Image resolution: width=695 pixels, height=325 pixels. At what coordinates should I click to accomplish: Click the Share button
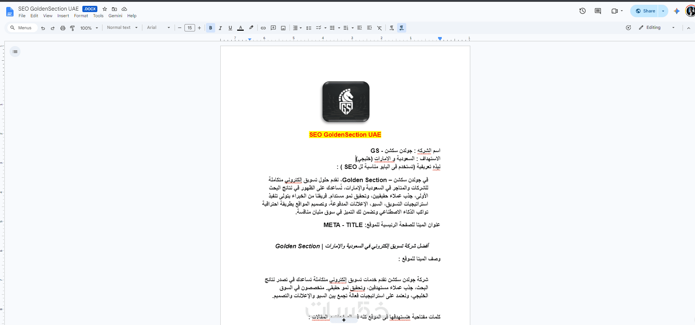tap(644, 11)
